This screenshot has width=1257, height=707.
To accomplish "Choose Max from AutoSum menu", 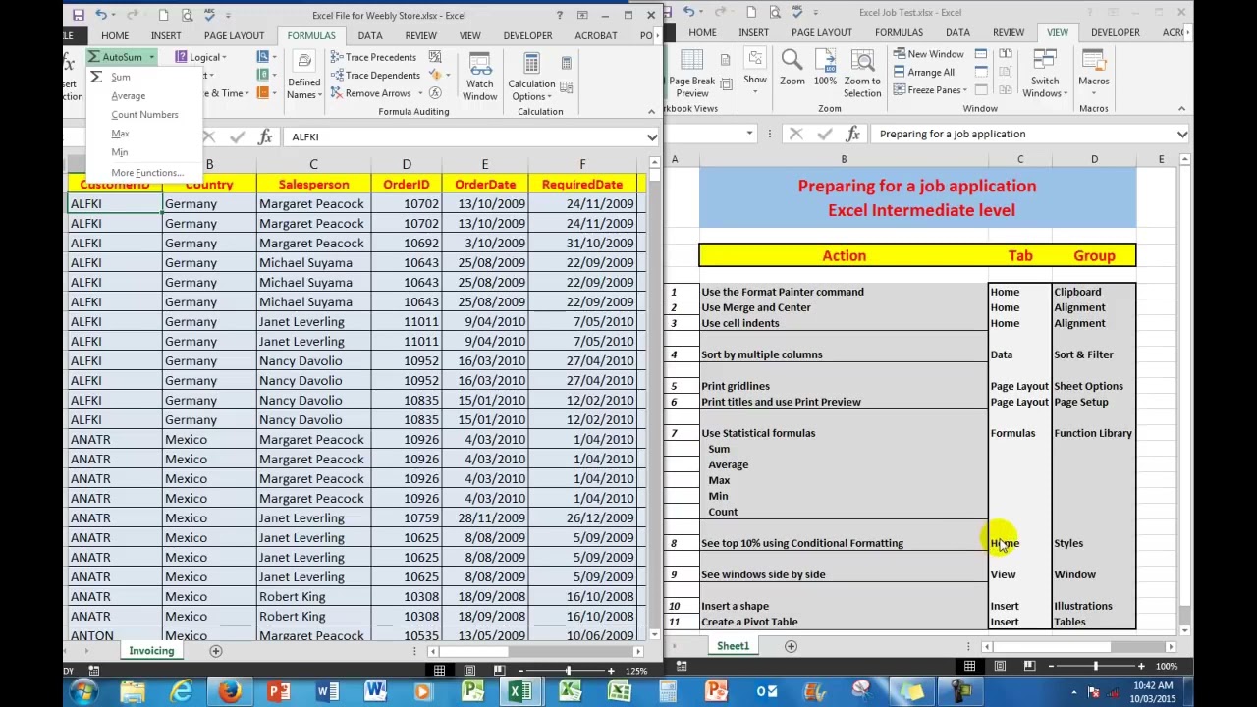I will click(x=120, y=133).
